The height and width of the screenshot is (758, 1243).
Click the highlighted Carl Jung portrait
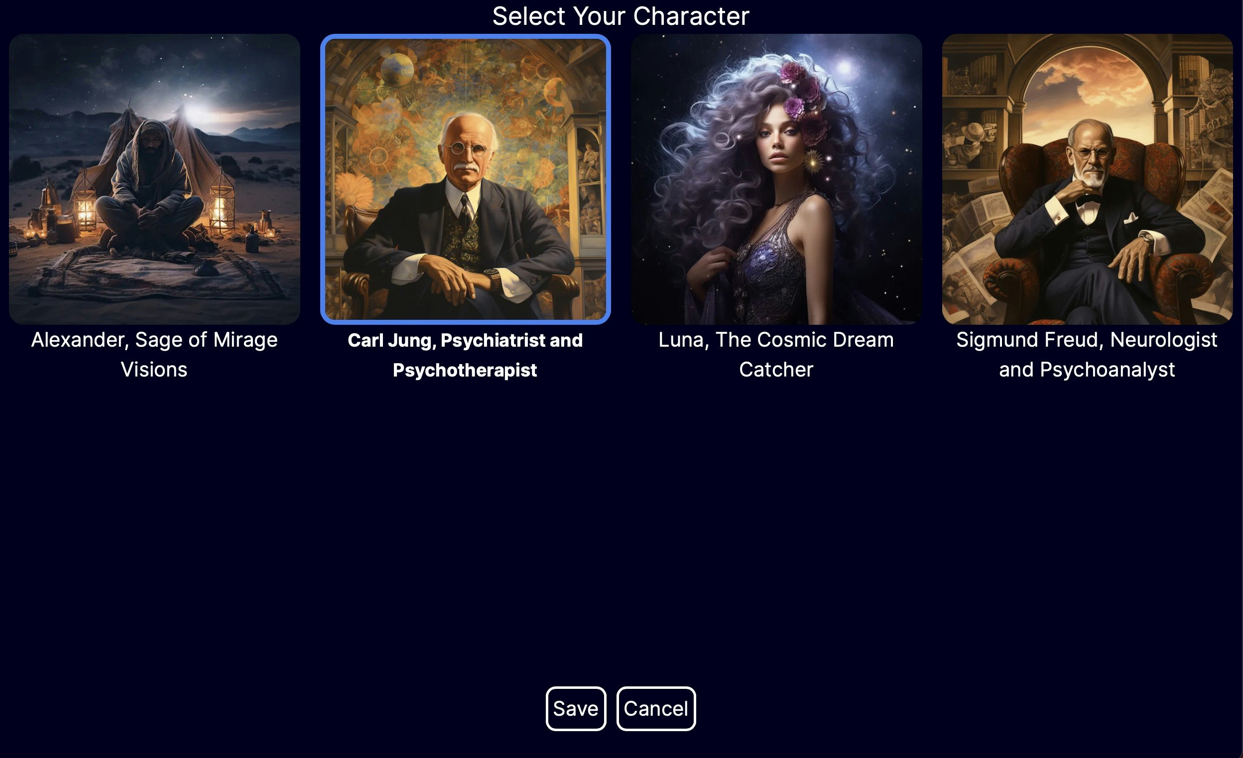[x=465, y=179]
